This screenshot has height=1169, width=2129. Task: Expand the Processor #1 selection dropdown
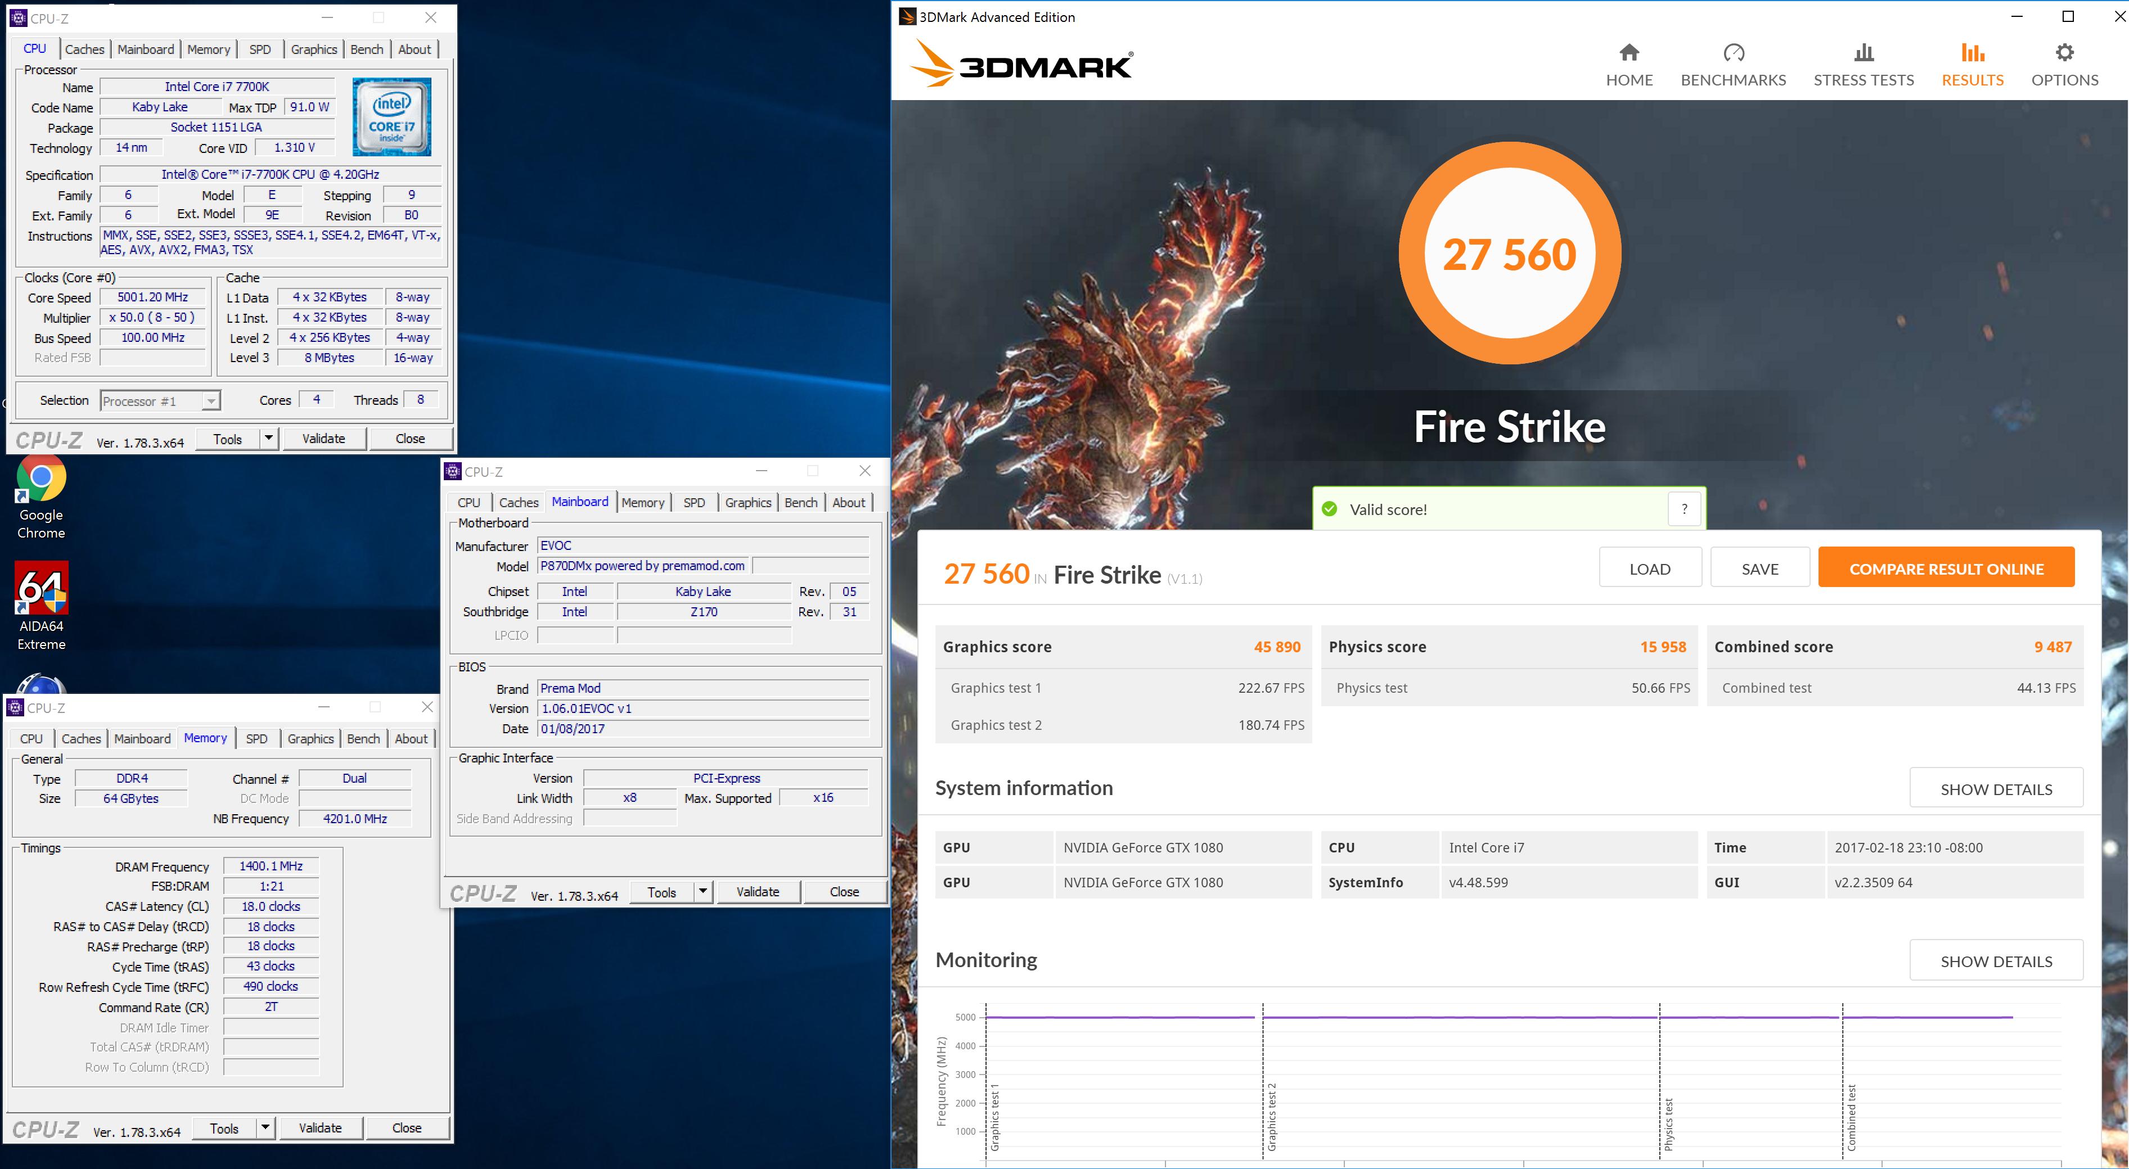pyautogui.click(x=211, y=401)
